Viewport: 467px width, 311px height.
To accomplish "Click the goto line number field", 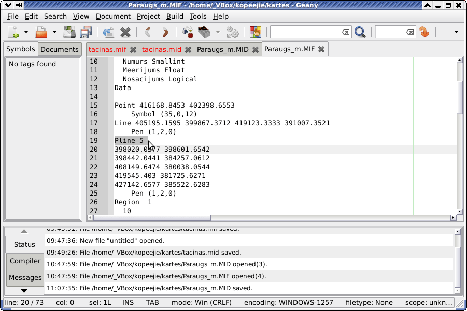I will [x=390, y=32].
